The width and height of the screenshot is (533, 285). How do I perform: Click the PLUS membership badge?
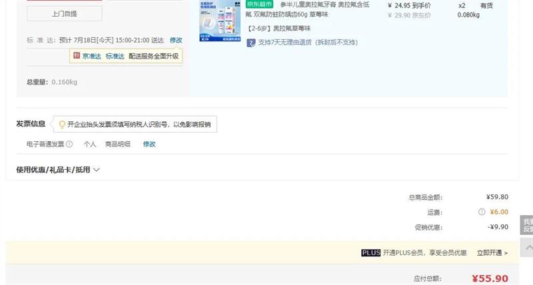coord(371,253)
